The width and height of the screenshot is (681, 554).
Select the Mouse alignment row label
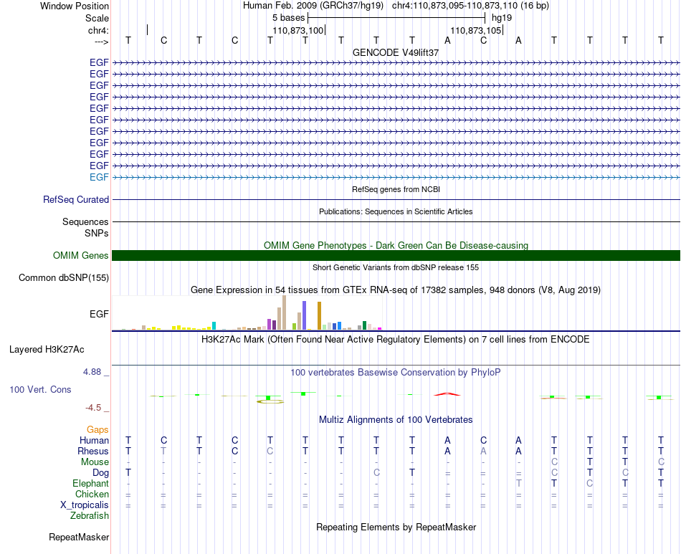95,462
